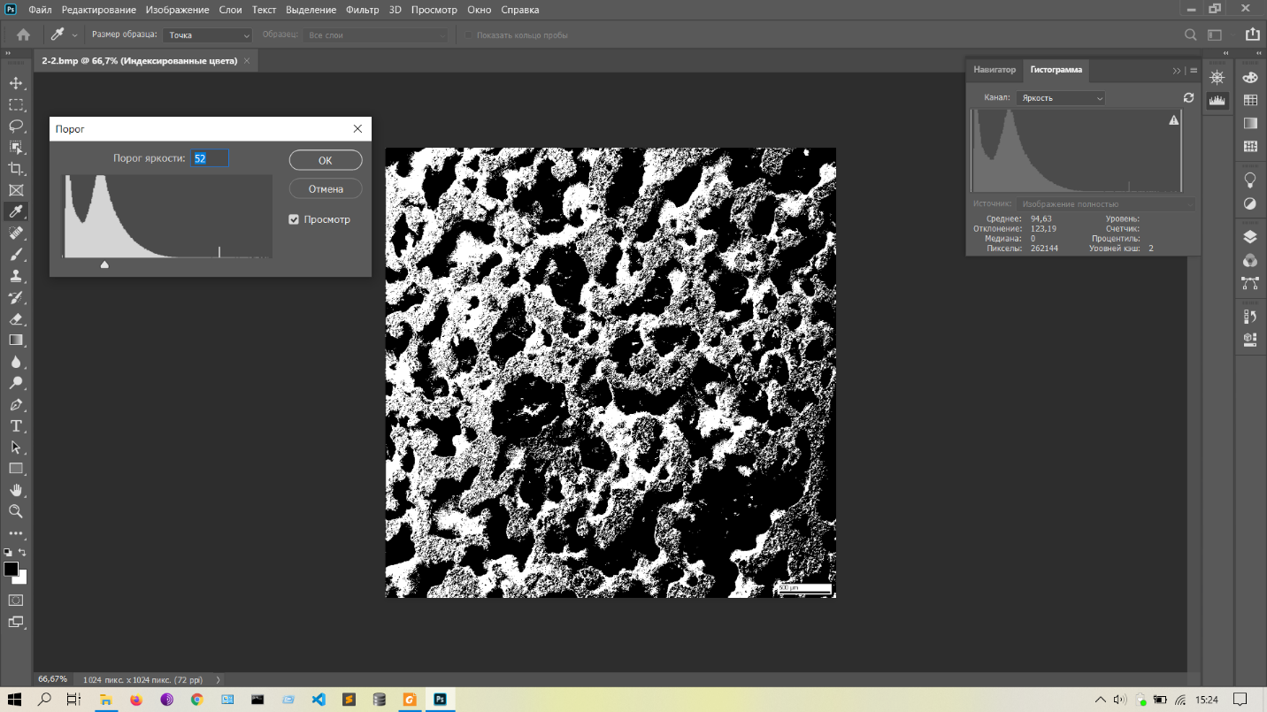Click the Отмена button

coord(325,189)
